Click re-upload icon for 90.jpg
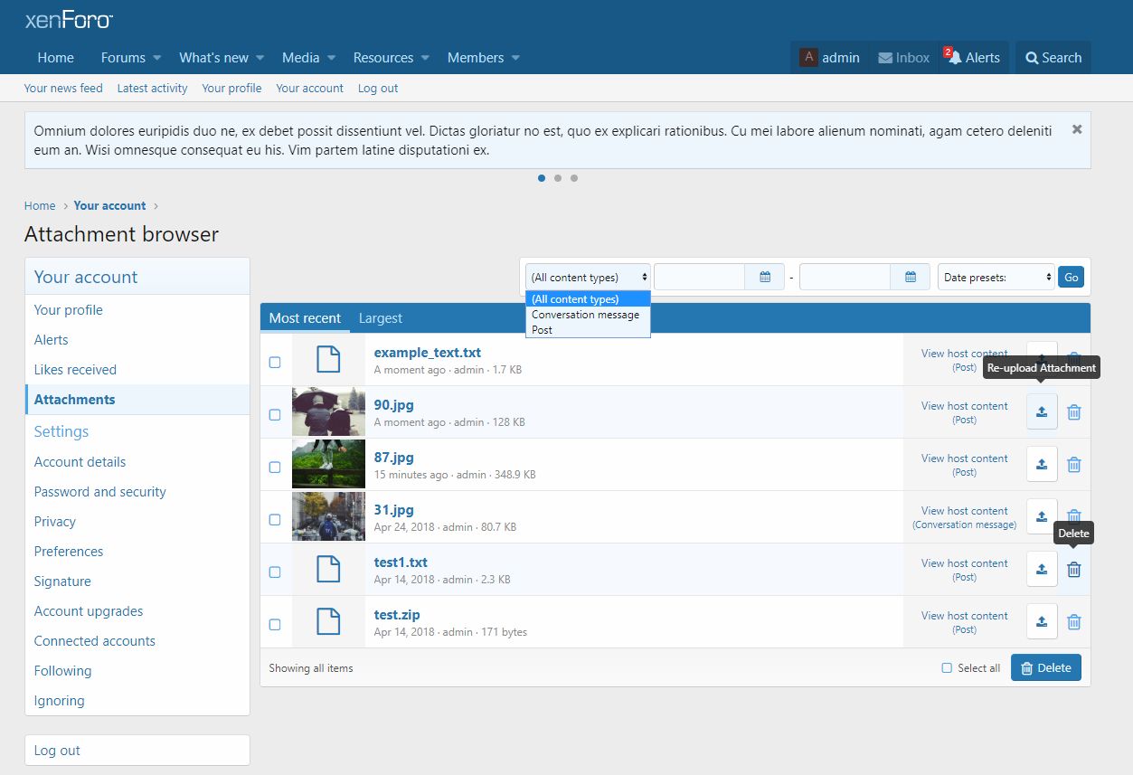 pos(1042,412)
